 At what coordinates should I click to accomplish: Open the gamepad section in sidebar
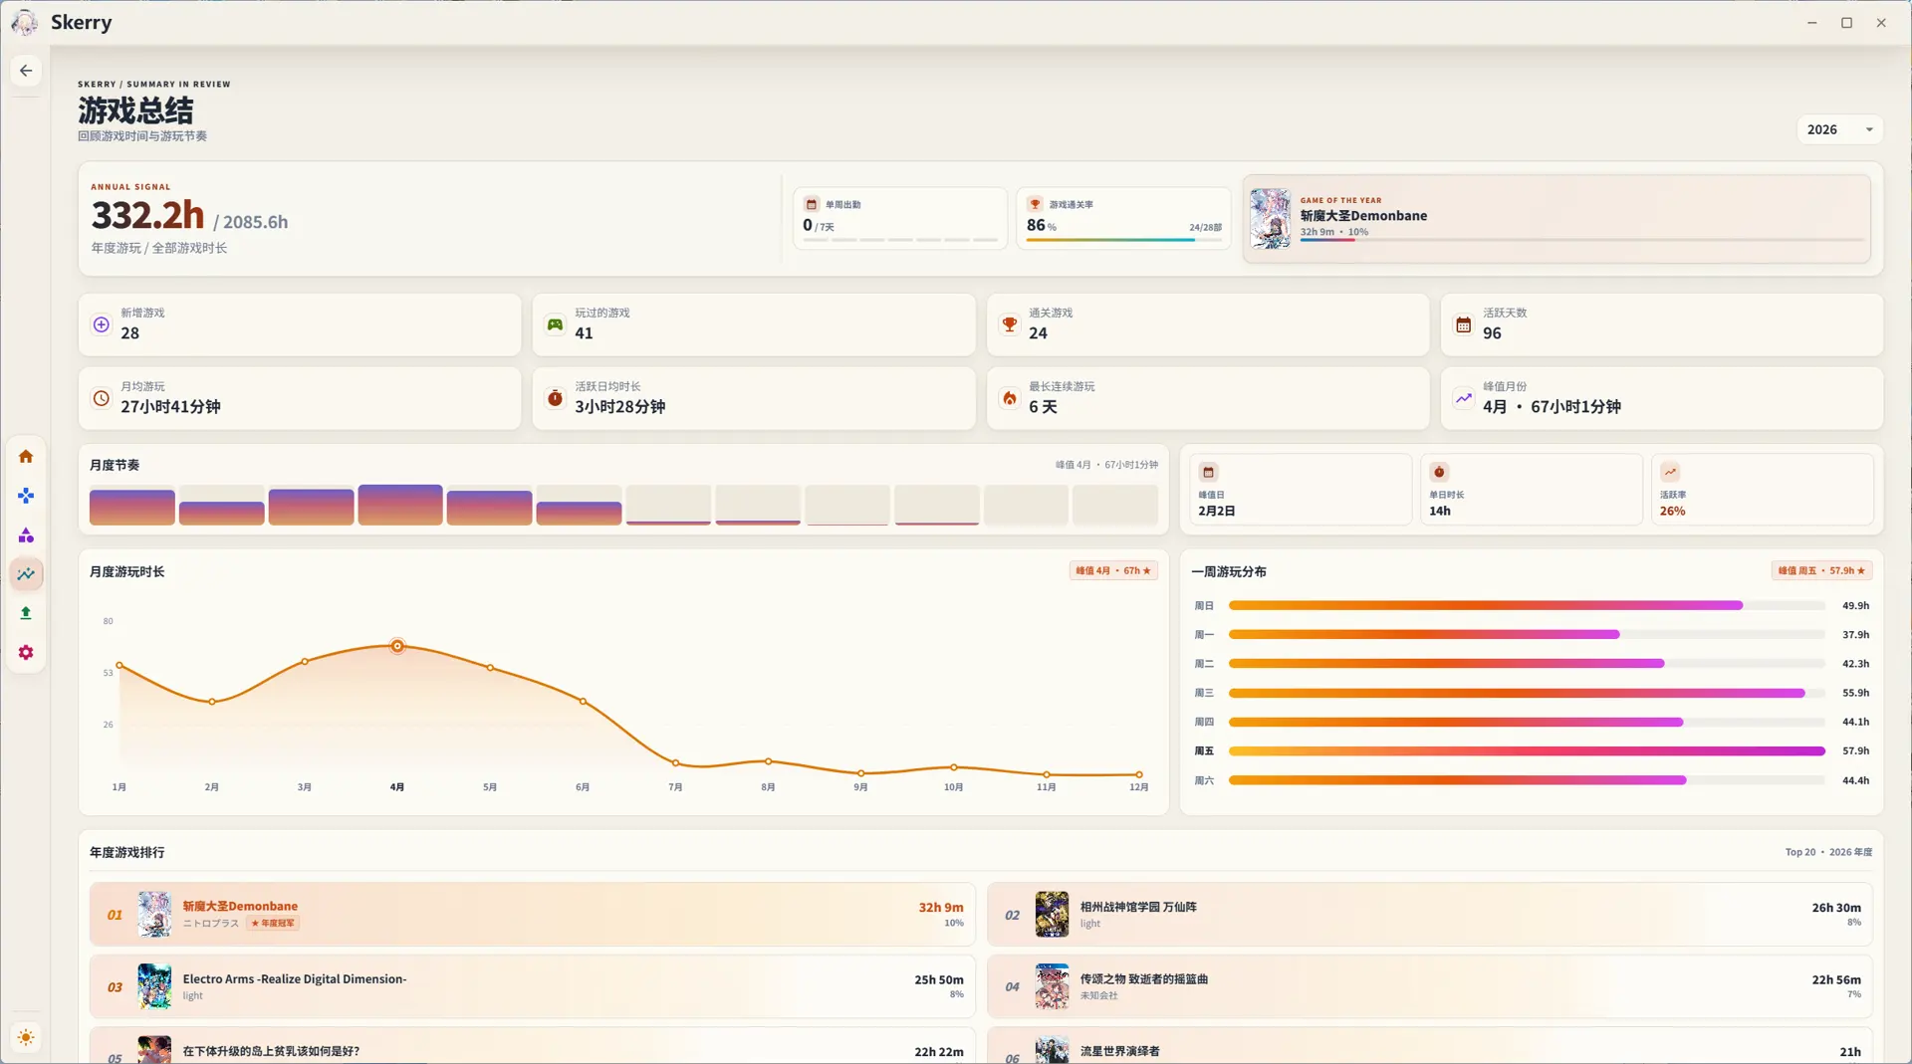(26, 496)
